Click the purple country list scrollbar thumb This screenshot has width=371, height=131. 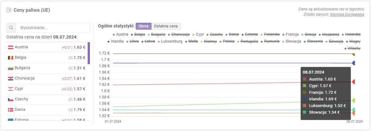(89, 53)
